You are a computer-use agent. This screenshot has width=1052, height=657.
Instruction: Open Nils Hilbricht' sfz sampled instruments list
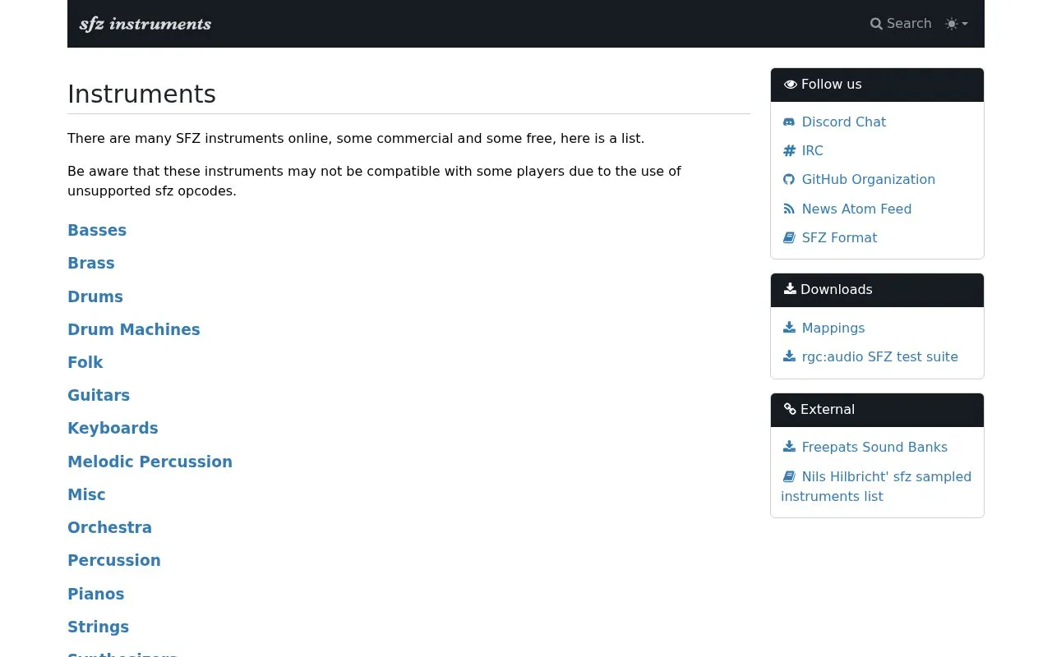click(876, 486)
